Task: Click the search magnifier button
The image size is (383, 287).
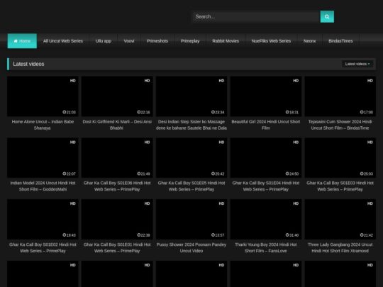Action: [327, 16]
